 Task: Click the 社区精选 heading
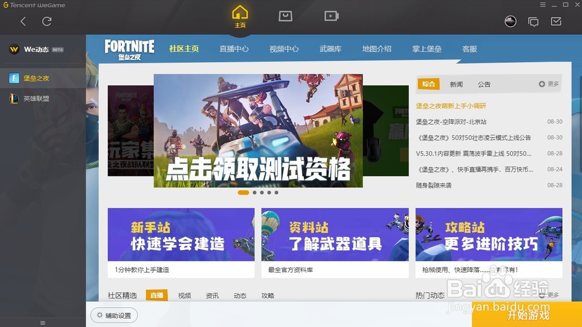pos(122,296)
